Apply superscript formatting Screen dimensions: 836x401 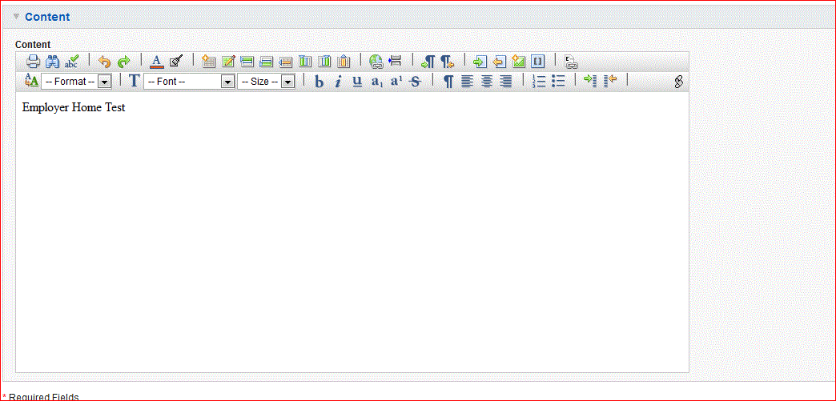point(396,81)
